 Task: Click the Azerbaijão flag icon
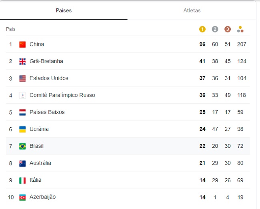pyautogui.click(x=22, y=197)
